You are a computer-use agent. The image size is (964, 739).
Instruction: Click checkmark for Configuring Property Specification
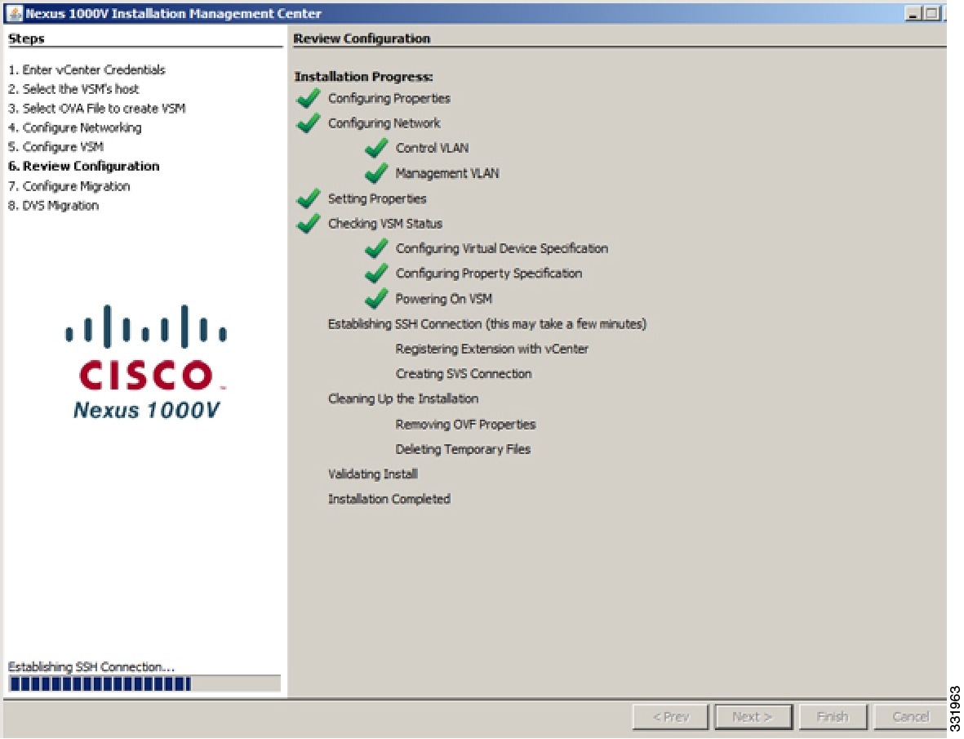[x=376, y=274]
